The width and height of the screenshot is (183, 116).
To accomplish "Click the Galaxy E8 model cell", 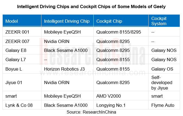I will 22,50.
